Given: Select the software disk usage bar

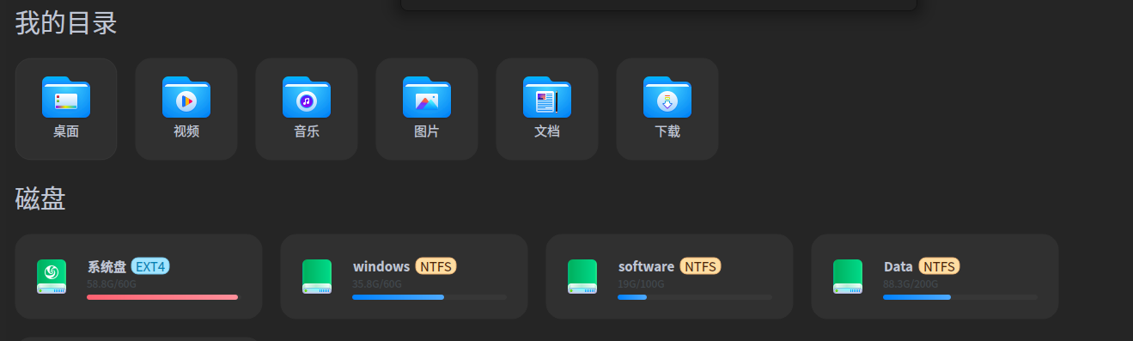Looking at the screenshot, I should click(695, 297).
